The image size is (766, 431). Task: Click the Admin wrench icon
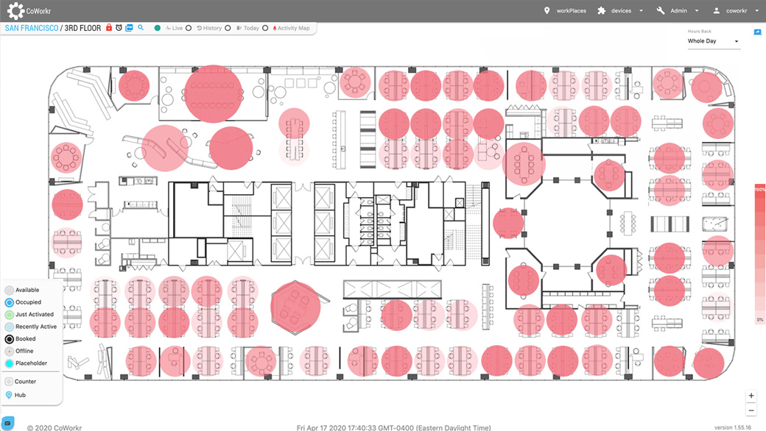[x=661, y=11]
